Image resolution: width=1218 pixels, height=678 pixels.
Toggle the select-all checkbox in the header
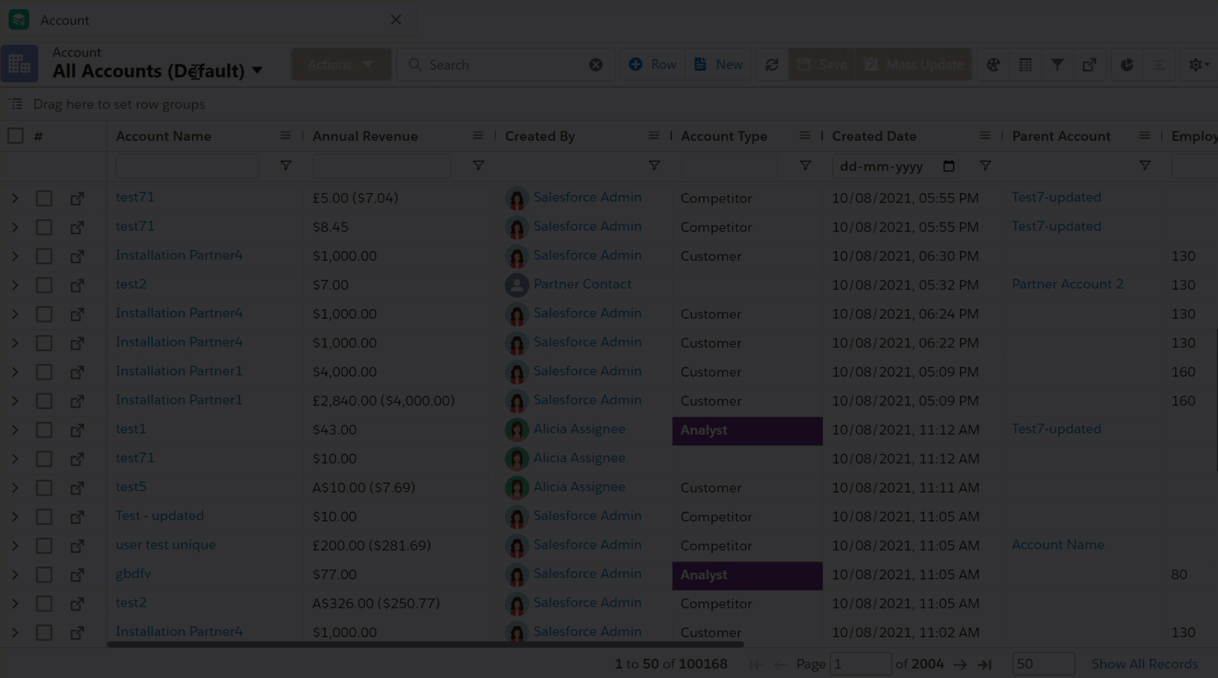pos(15,136)
